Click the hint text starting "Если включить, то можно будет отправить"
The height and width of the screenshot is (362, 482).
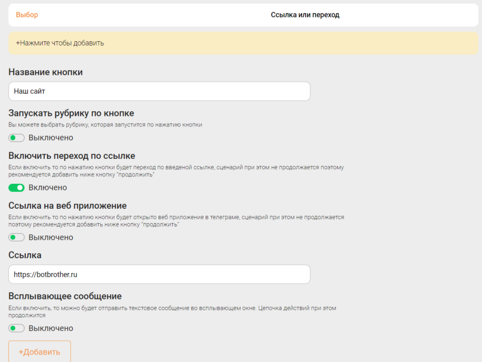coord(172,312)
